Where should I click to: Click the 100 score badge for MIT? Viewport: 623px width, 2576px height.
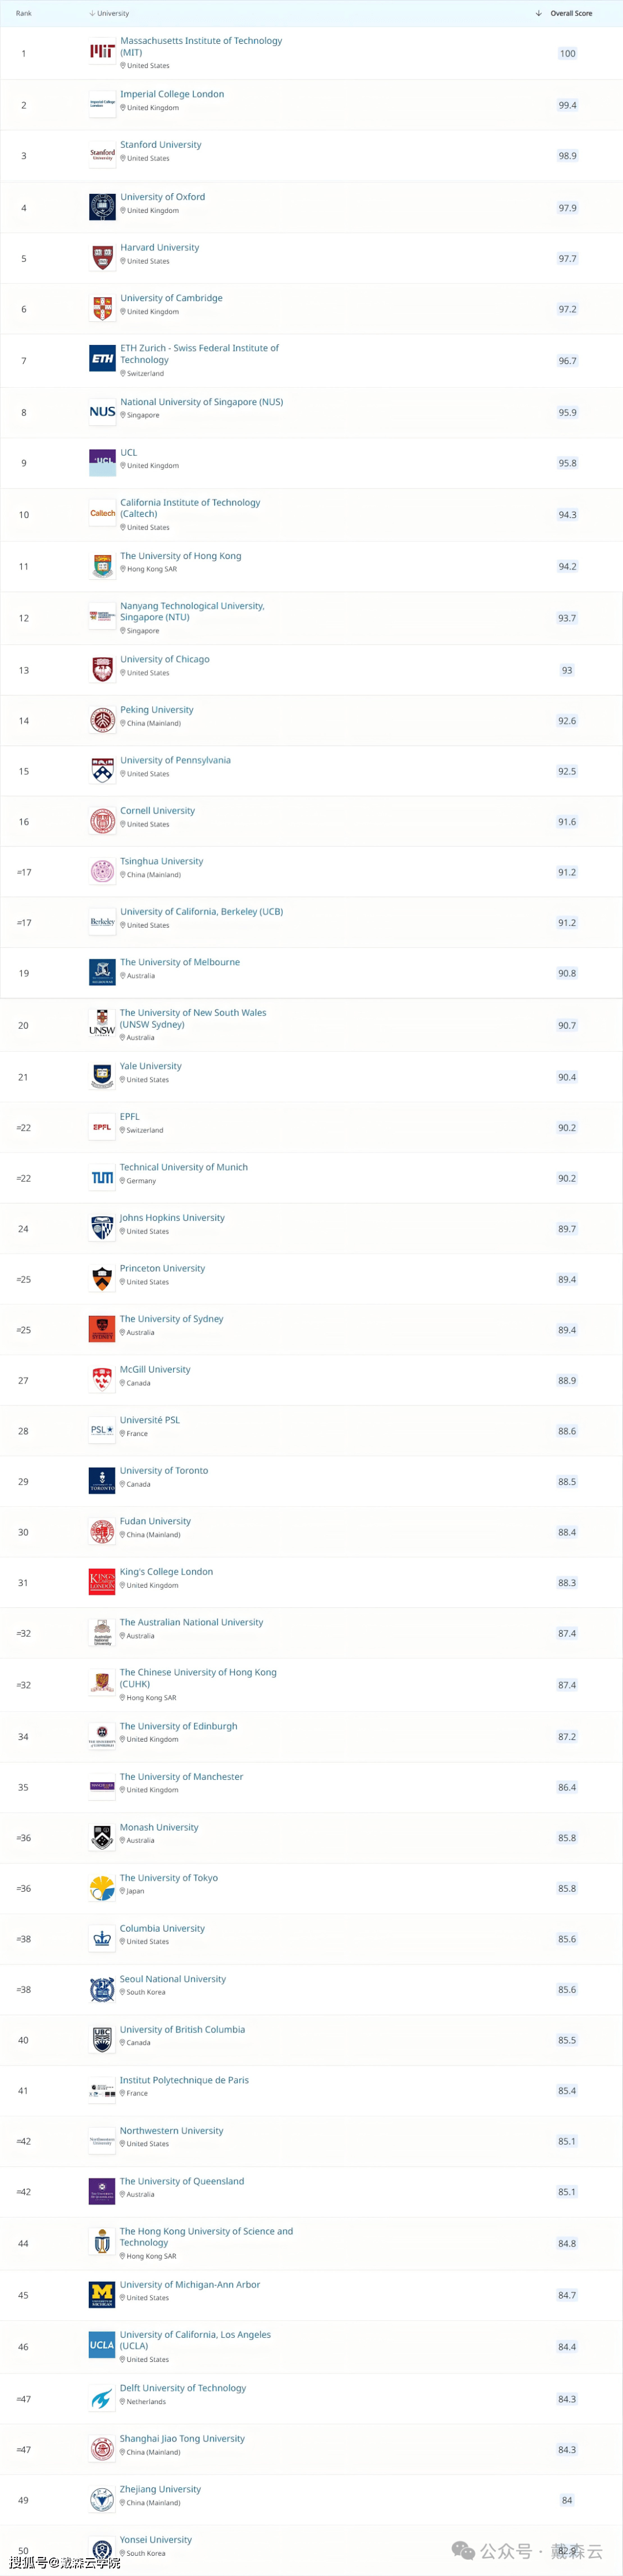[568, 53]
